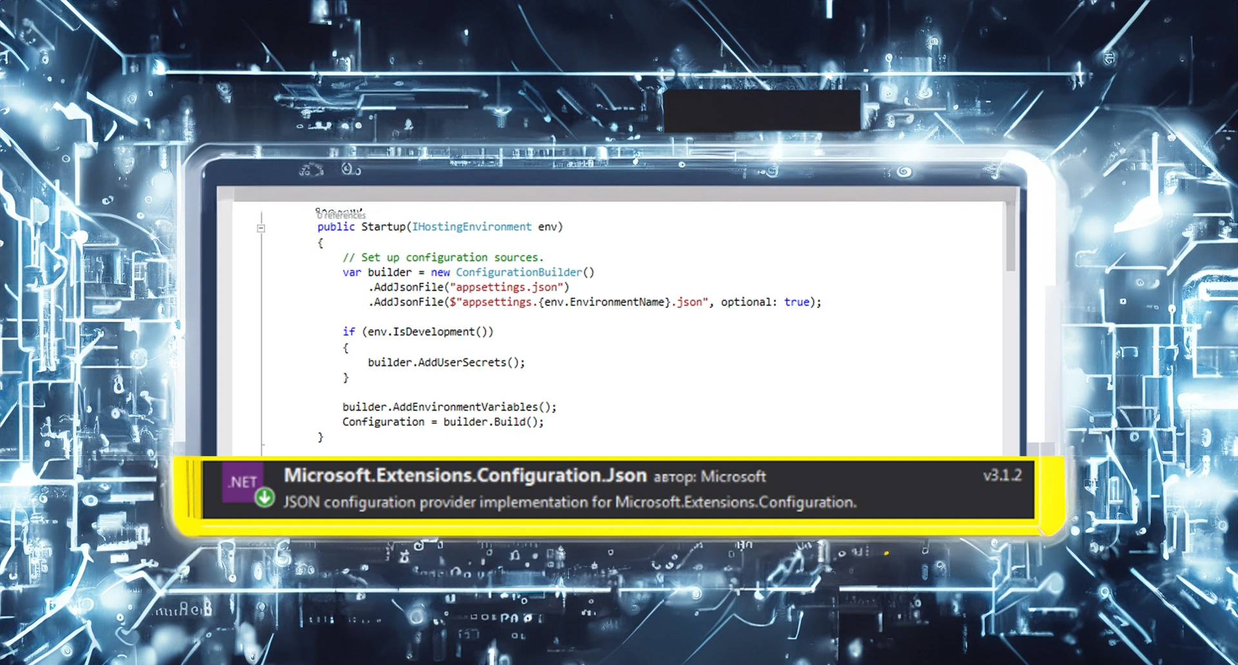
Task: Click the Set up configuration sources comment
Action: 444,257
